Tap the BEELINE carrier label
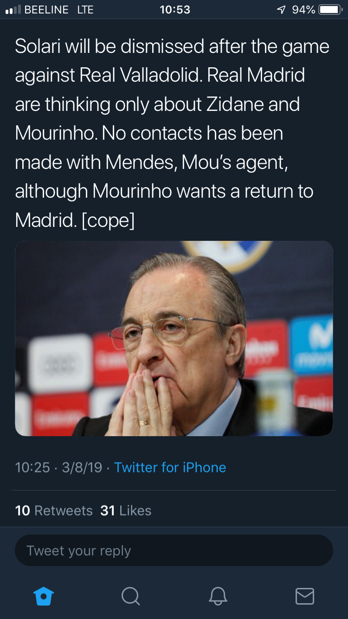 pyautogui.click(x=46, y=10)
